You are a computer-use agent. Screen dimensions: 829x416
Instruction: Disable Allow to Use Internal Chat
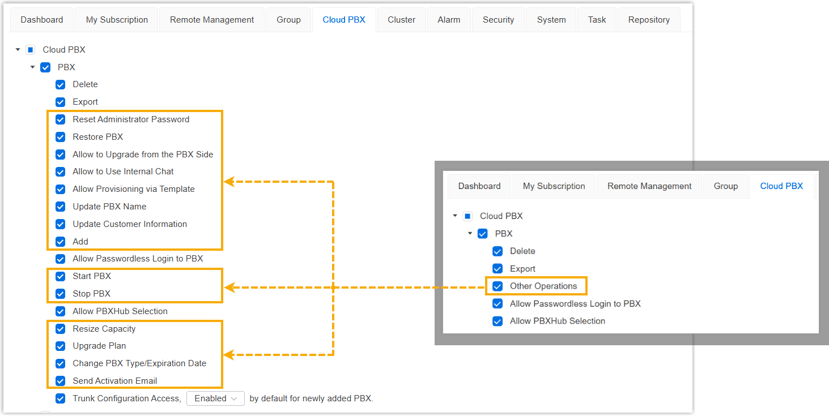coord(61,171)
